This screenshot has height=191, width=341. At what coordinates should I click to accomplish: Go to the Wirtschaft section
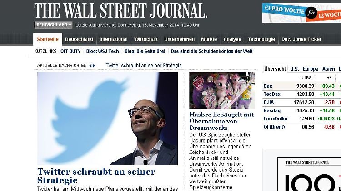(145, 39)
